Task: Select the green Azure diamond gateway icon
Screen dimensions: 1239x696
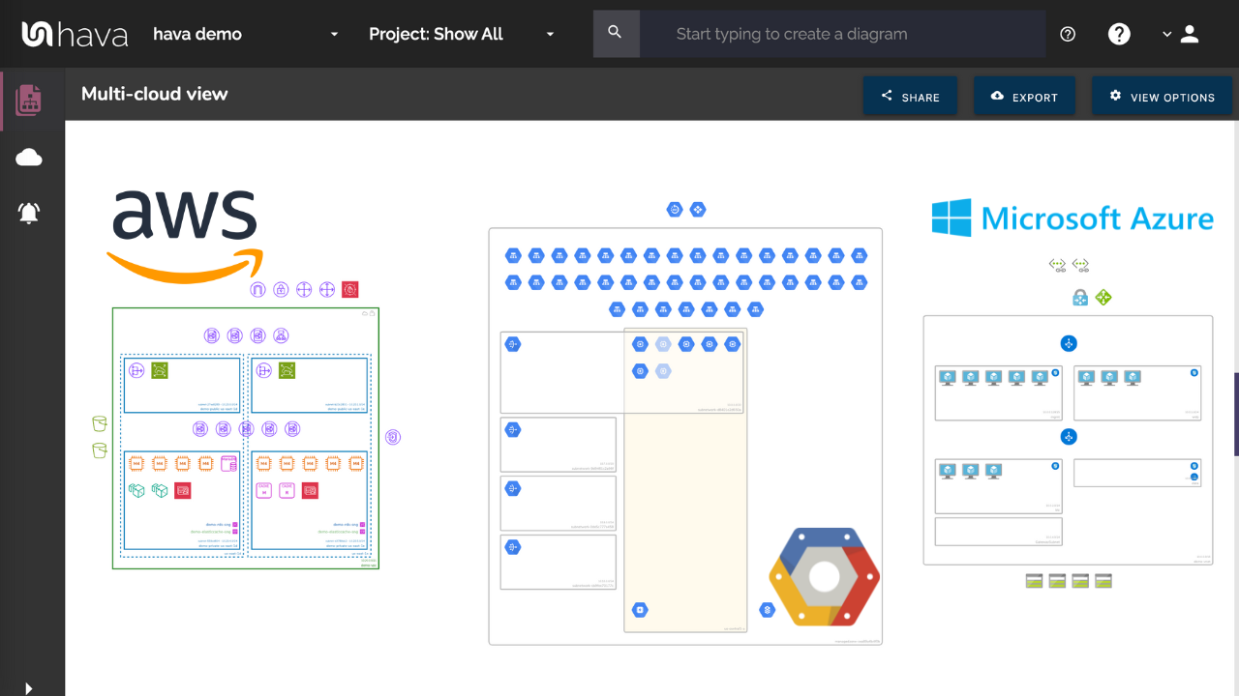Action: [x=1103, y=298]
